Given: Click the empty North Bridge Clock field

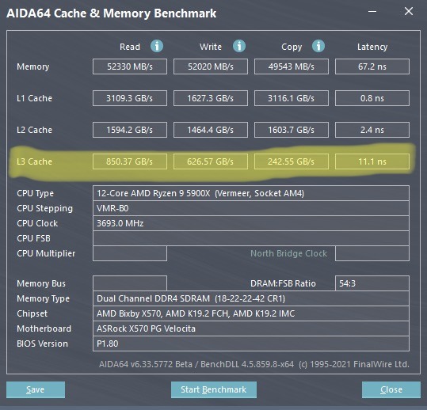Looking at the screenshot, I should pos(372,253).
